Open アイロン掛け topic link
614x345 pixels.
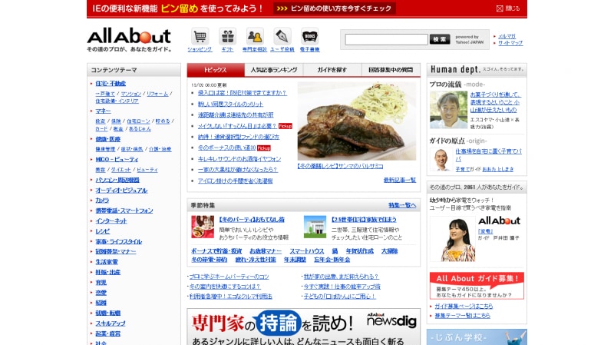pos(235,181)
